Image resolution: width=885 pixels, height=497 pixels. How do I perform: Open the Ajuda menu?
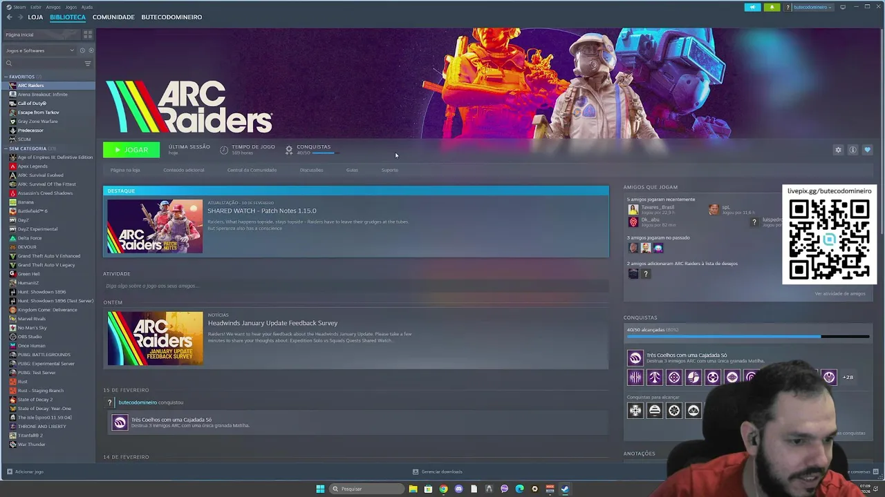click(x=87, y=7)
